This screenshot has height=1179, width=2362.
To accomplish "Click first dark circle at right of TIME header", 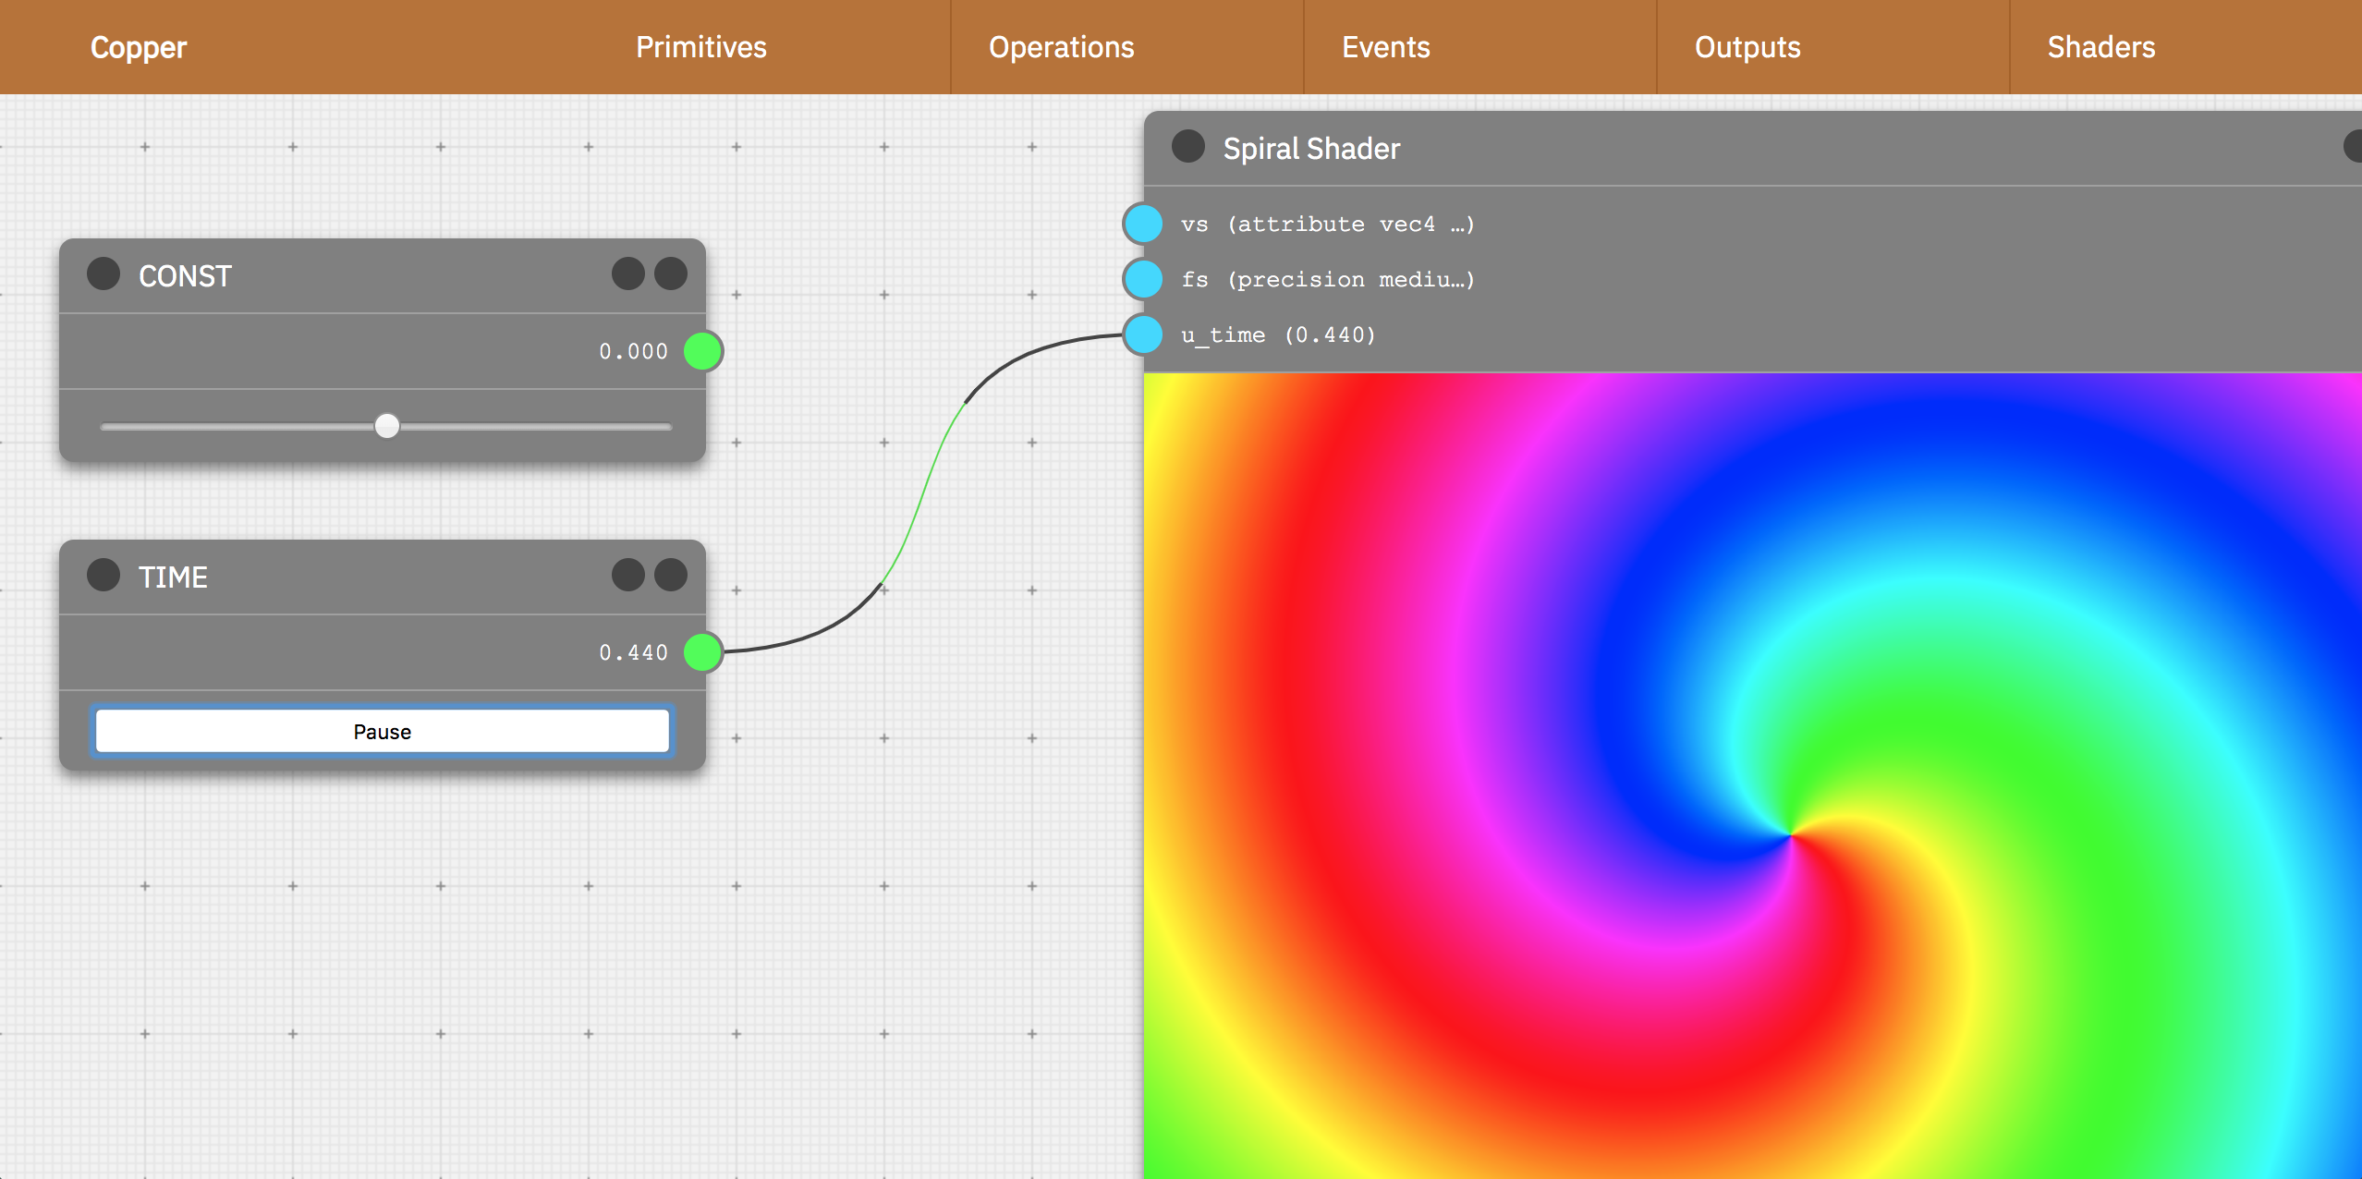I will point(628,575).
